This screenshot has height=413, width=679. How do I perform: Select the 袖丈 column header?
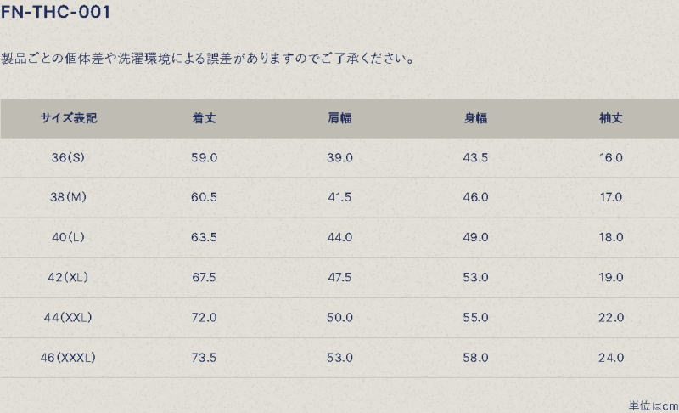click(x=611, y=118)
